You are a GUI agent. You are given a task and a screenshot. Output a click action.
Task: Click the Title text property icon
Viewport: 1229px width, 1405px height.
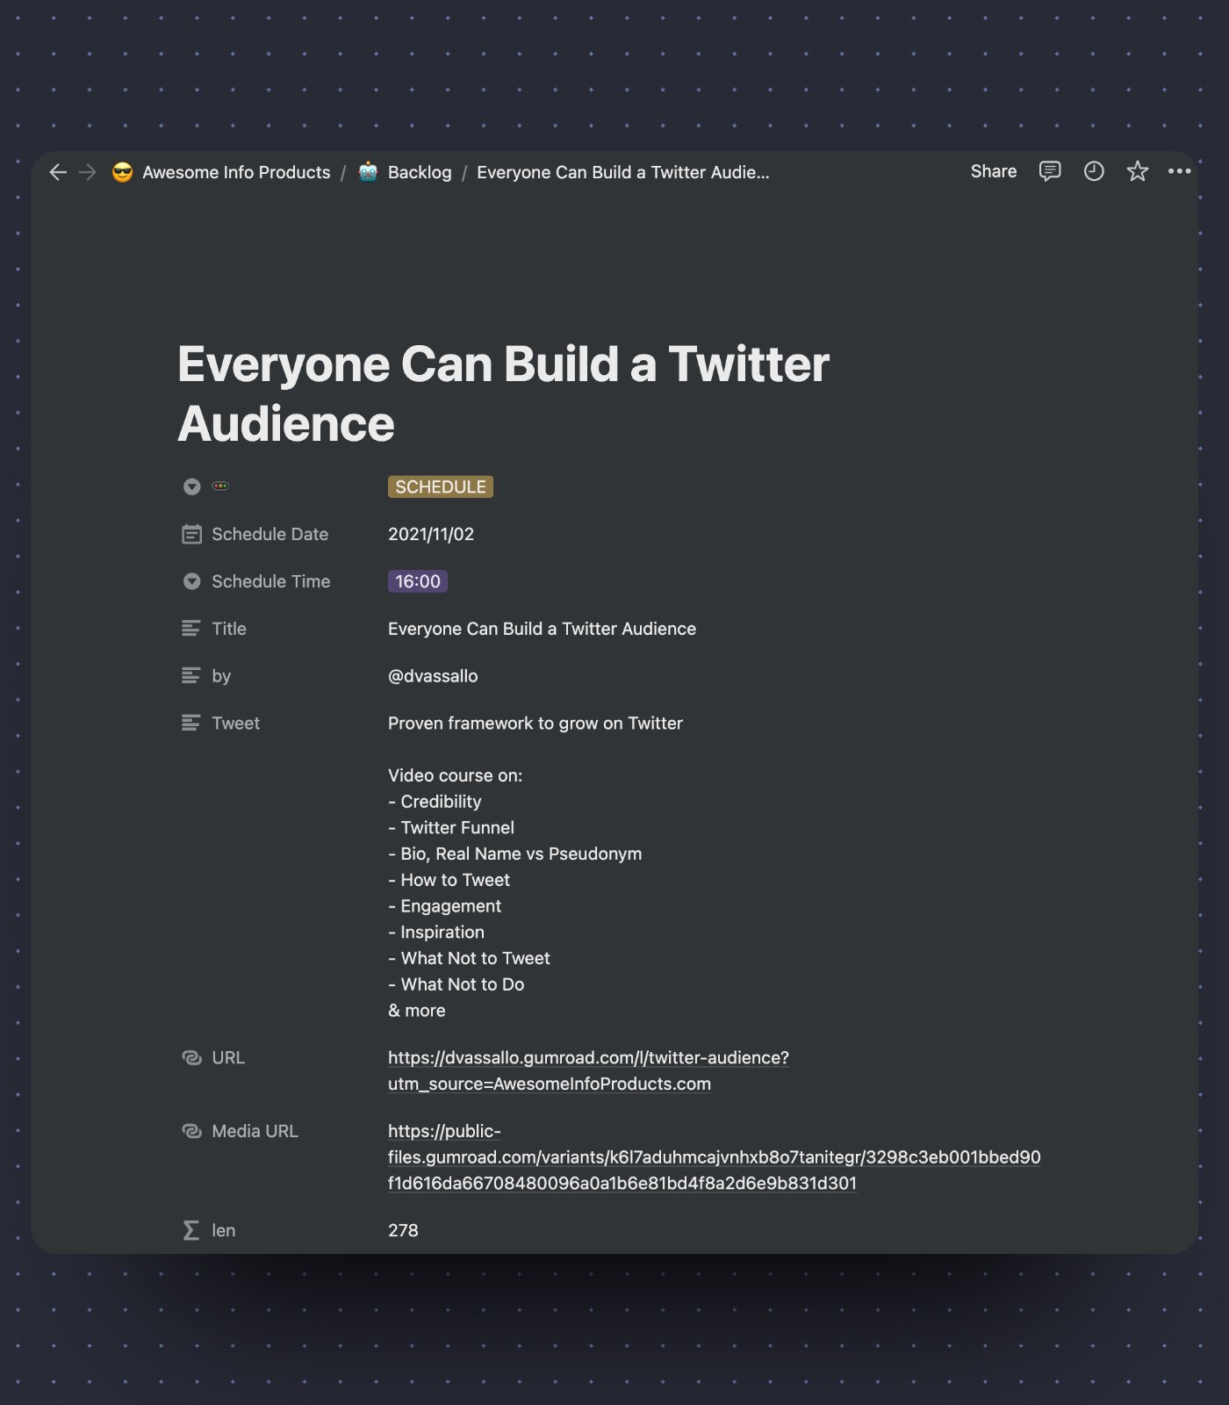[x=190, y=629]
